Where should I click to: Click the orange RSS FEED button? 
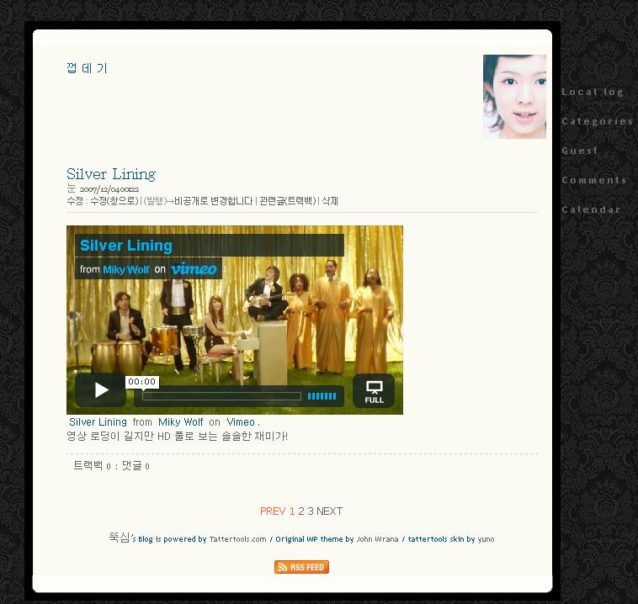pyautogui.click(x=301, y=567)
